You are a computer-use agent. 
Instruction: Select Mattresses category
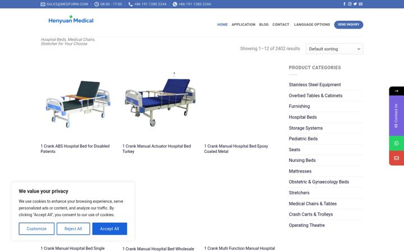click(x=300, y=171)
